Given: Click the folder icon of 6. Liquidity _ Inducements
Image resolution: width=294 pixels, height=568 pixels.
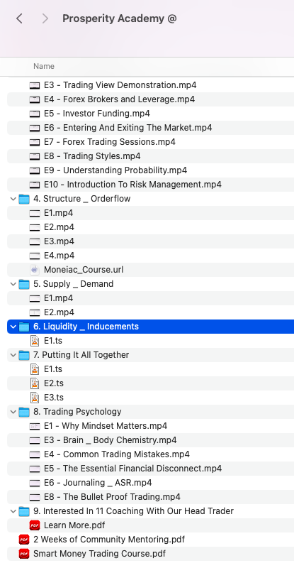Looking at the screenshot, I should [x=24, y=327].
